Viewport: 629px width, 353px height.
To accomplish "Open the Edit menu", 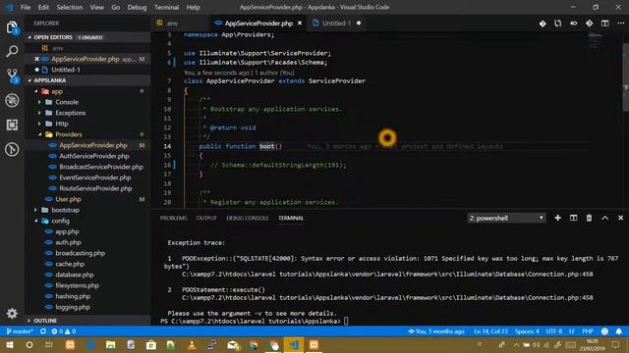I will pyautogui.click(x=43, y=7).
